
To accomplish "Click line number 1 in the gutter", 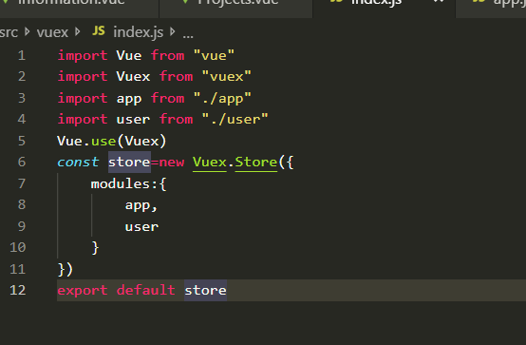I will 22,55.
